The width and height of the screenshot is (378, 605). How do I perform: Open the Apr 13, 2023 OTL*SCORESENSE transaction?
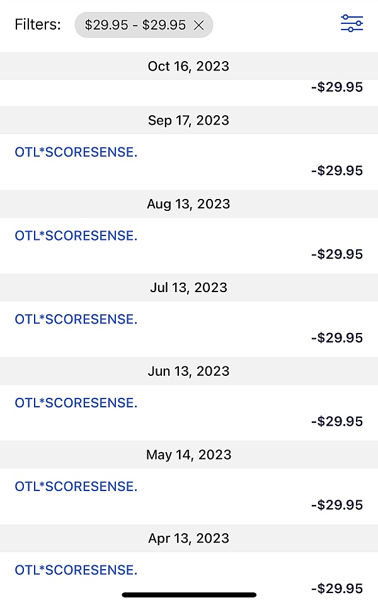pyautogui.click(x=76, y=570)
